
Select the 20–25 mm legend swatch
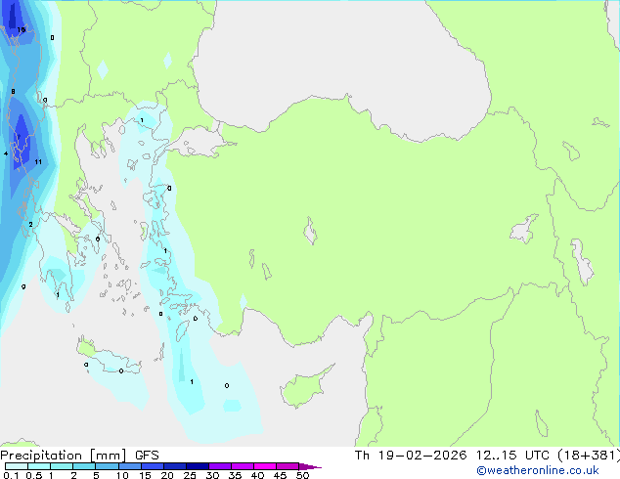(174, 466)
